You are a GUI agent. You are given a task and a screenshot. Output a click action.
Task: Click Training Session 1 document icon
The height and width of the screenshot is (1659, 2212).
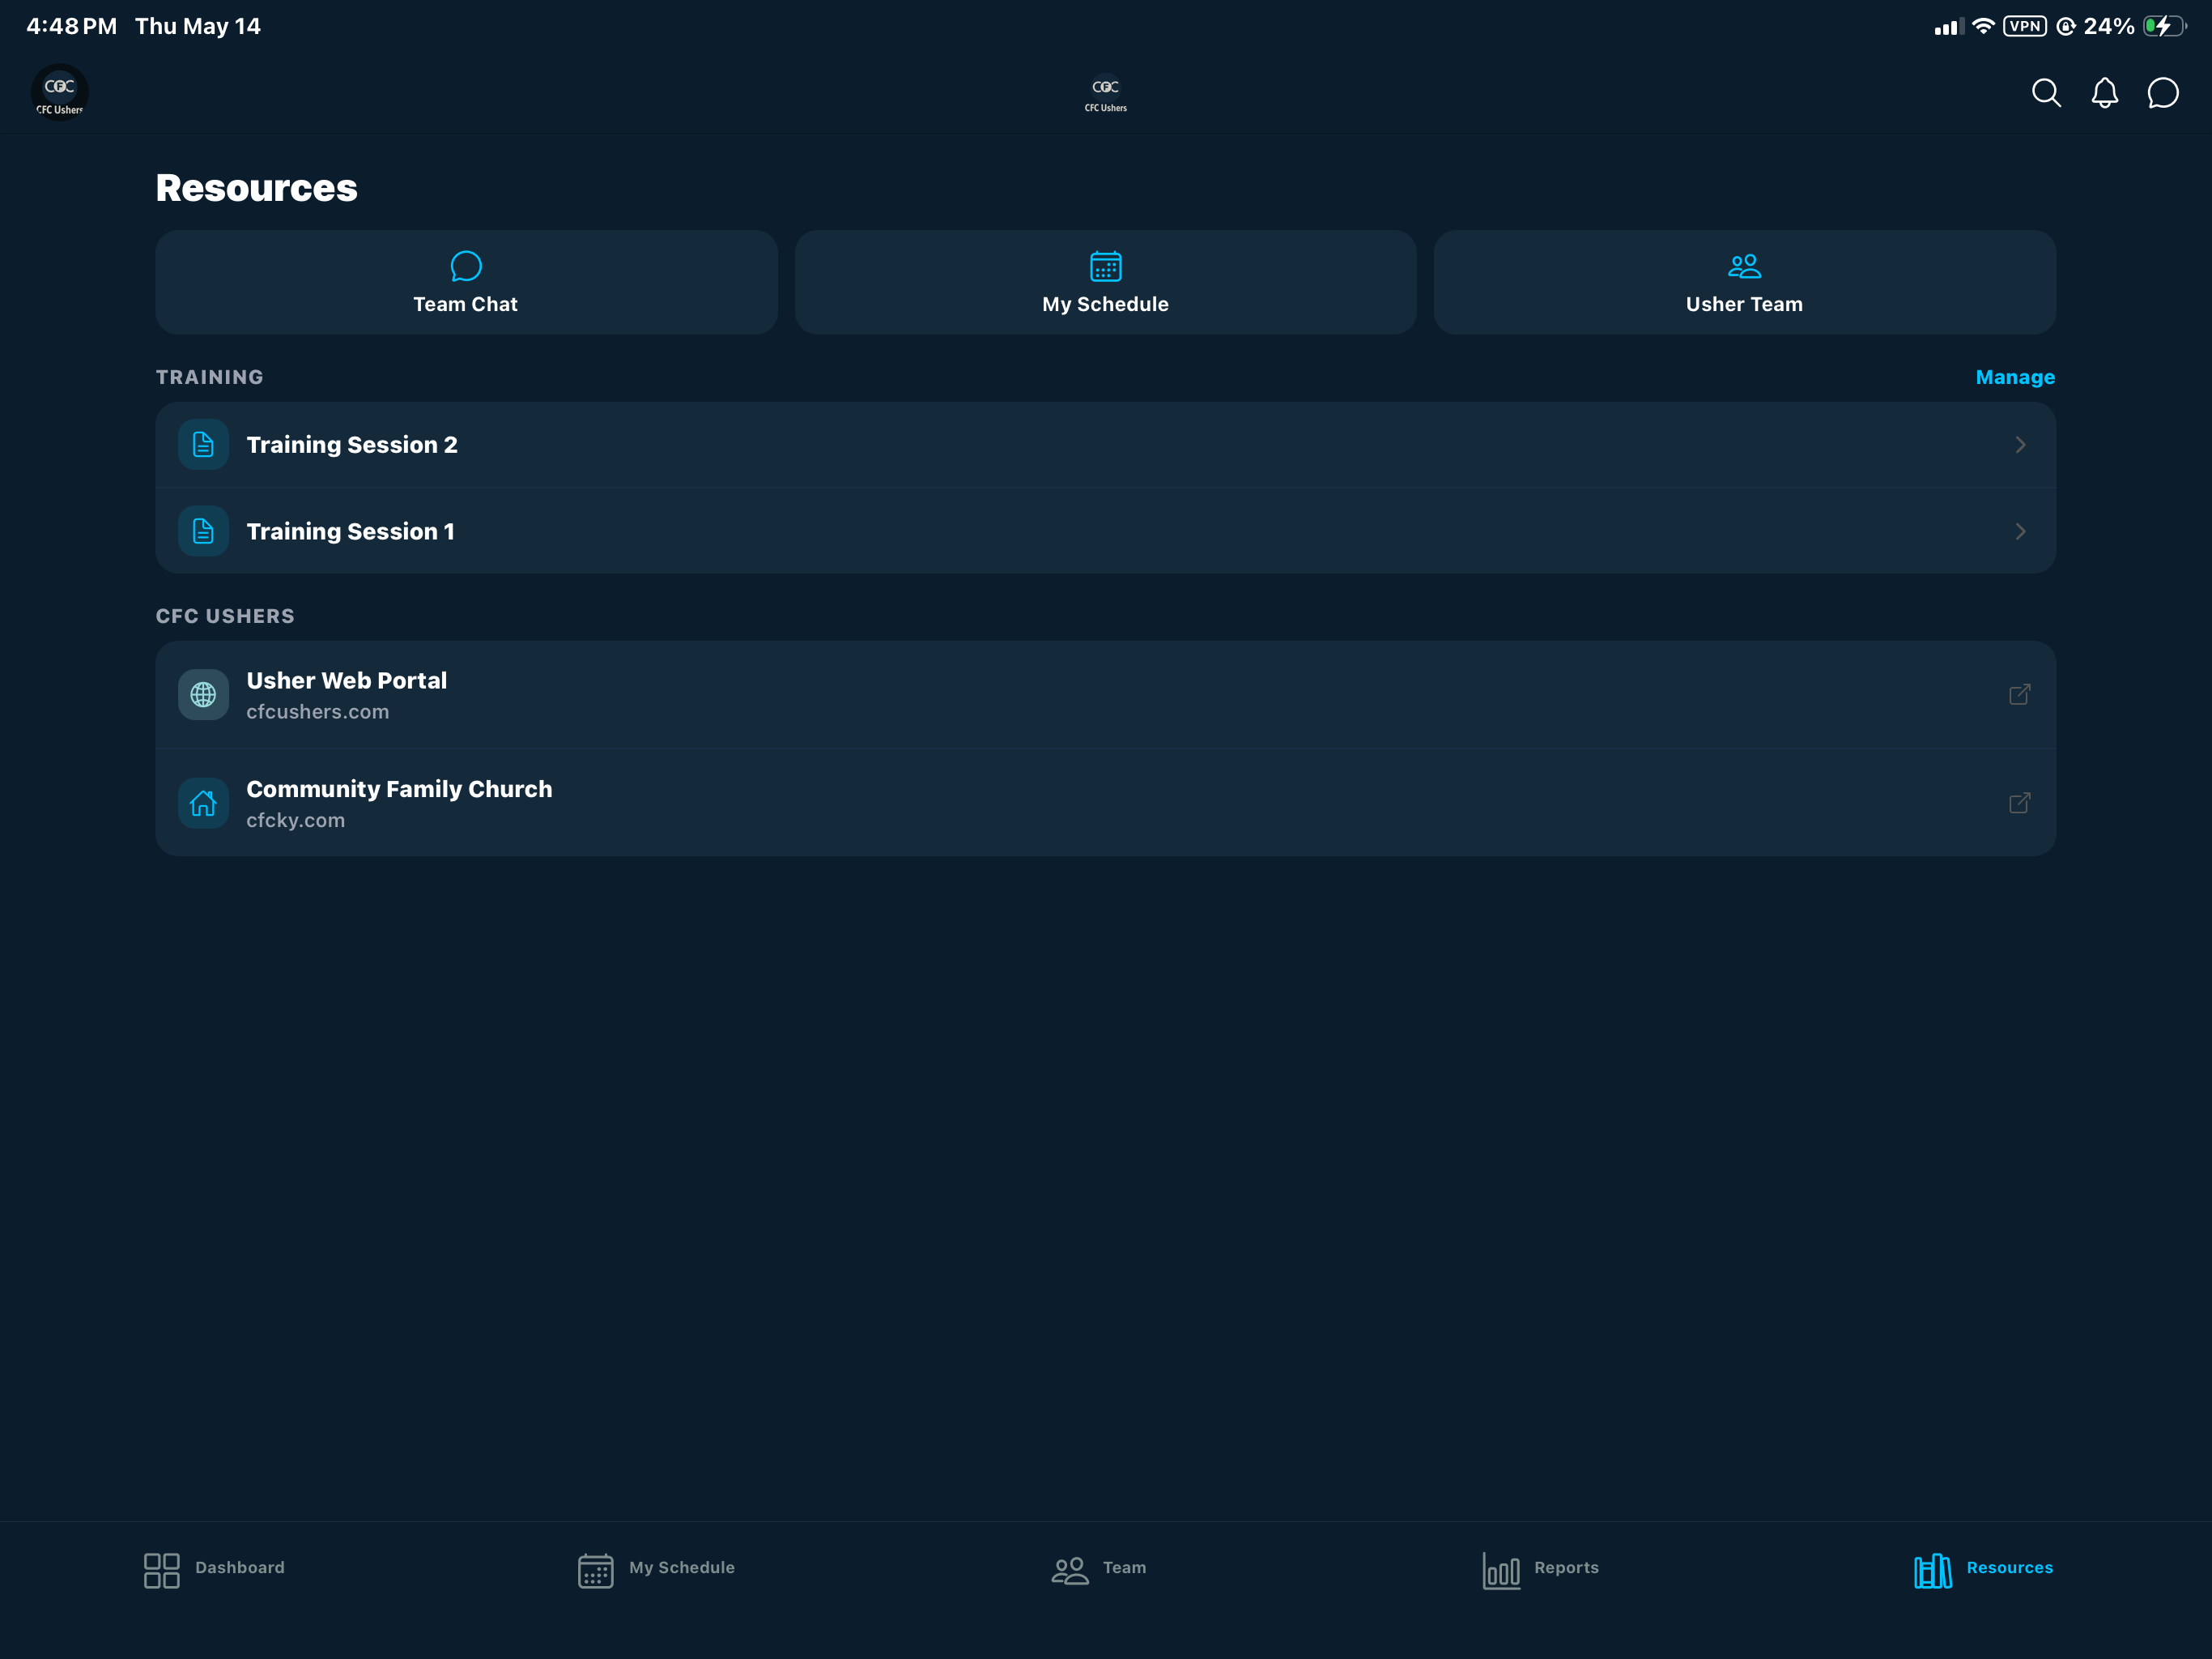[x=203, y=531]
